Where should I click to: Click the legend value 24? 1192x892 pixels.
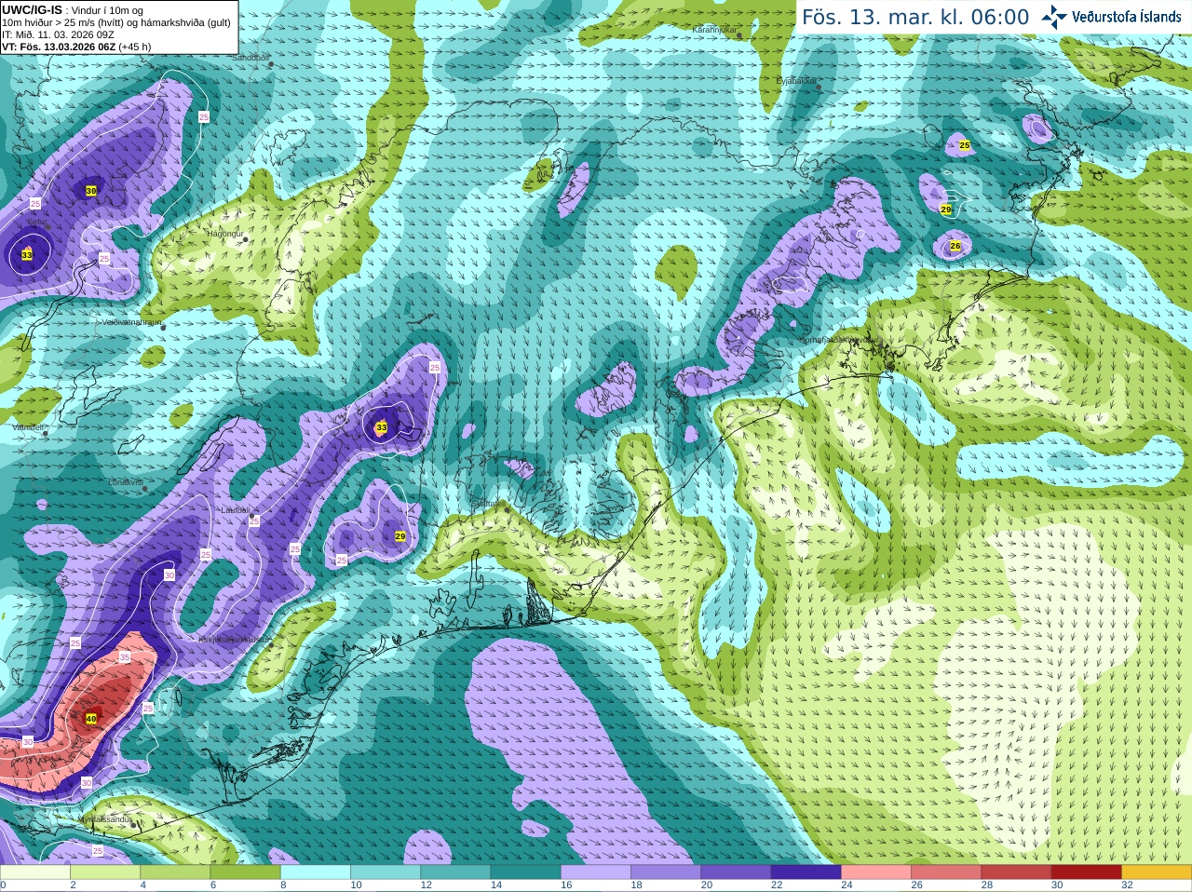[847, 885]
